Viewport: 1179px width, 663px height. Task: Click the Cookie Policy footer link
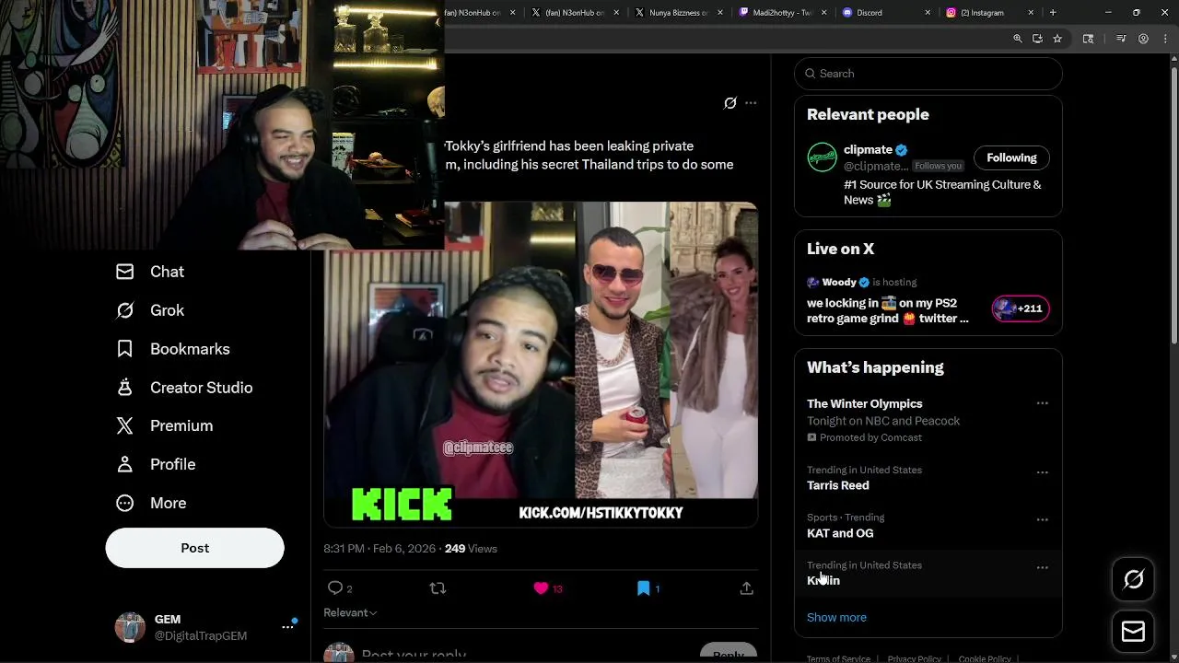(985, 659)
